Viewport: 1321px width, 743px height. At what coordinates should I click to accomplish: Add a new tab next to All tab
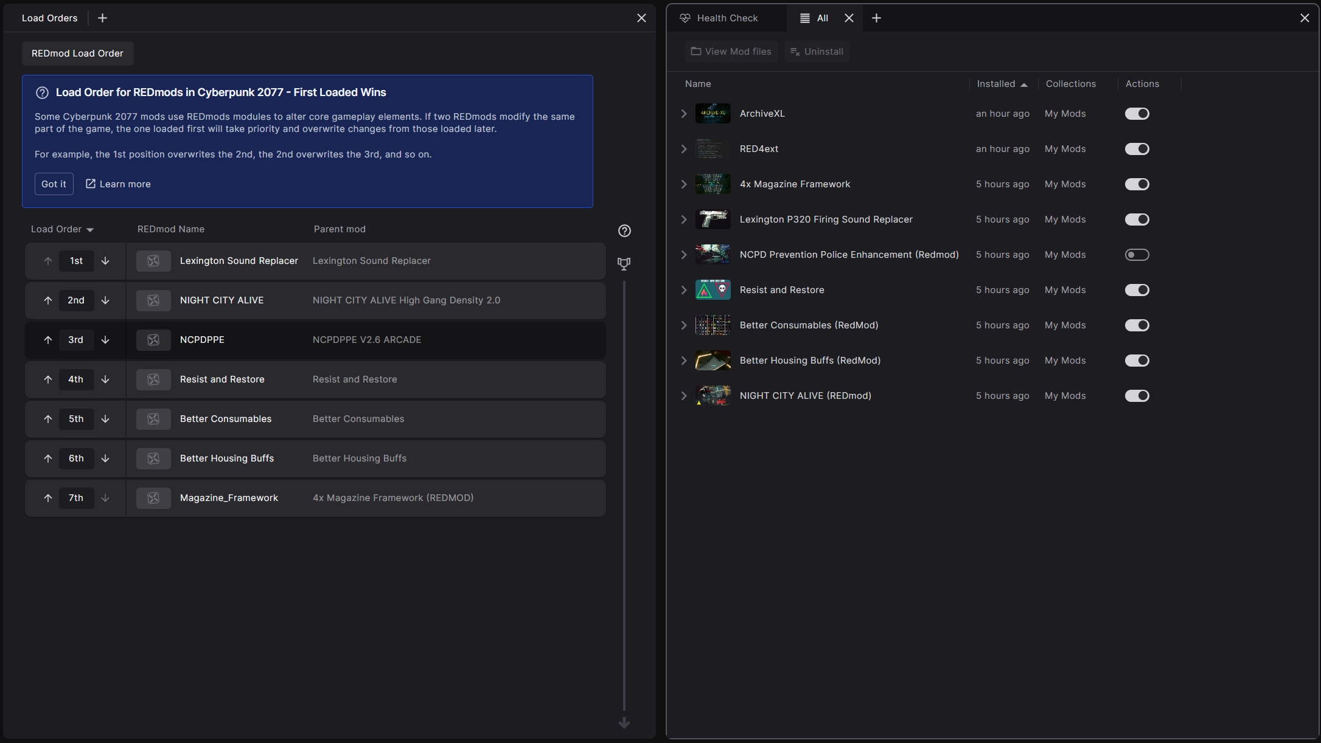[x=876, y=18]
